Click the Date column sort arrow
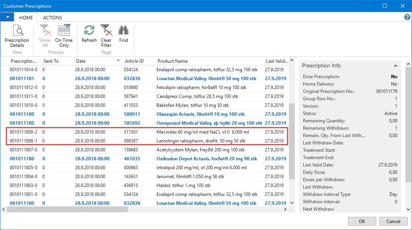Image resolution: width=412 pixels, height=230 pixels. (x=118, y=61)
